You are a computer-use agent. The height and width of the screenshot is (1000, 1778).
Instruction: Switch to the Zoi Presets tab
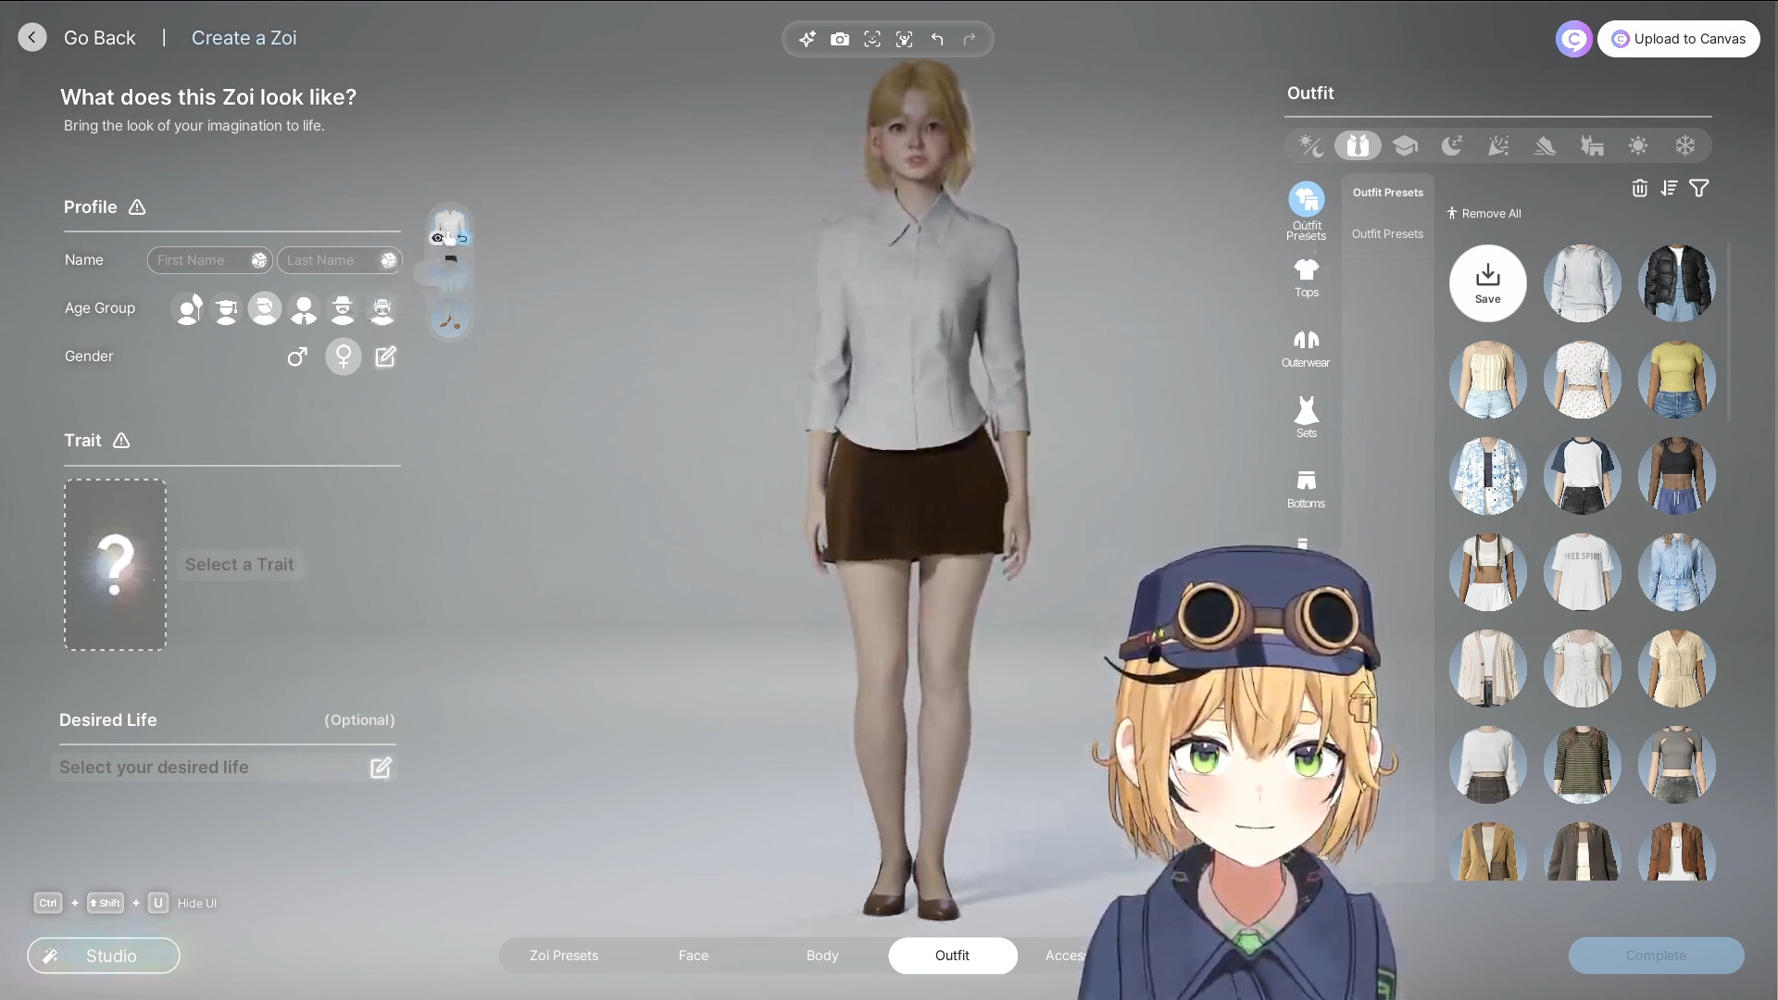coord(563,955)
